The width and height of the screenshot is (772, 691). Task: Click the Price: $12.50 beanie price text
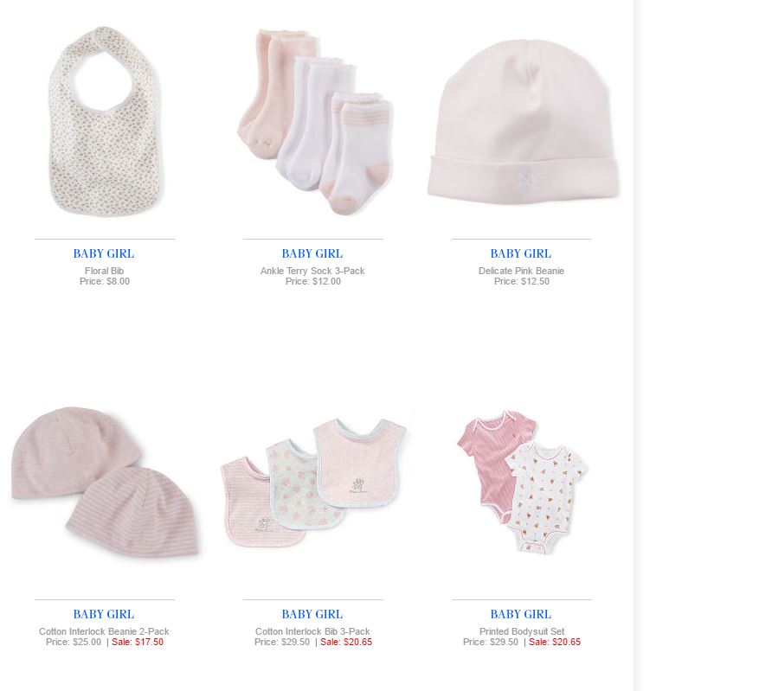(522, 281)
